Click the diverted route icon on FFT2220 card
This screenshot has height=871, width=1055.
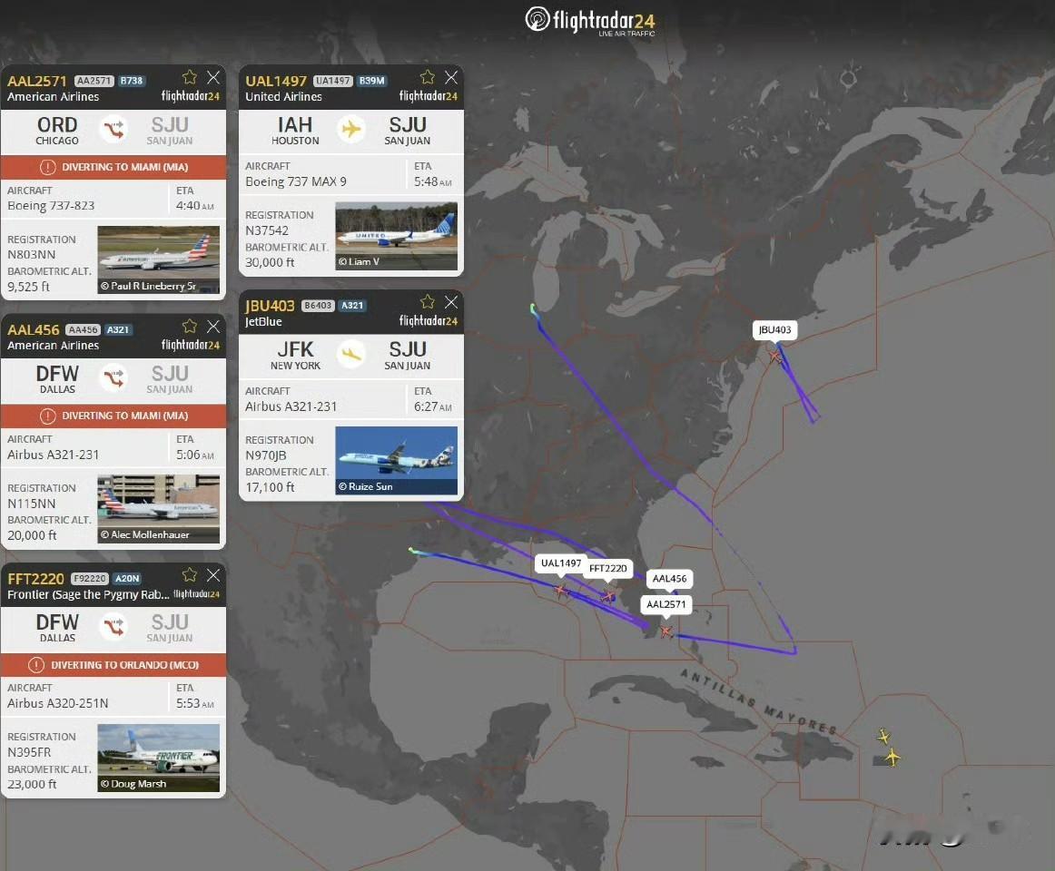tap(113, 627)
